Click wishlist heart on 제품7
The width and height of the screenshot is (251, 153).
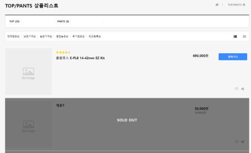[x=237, y=141]
